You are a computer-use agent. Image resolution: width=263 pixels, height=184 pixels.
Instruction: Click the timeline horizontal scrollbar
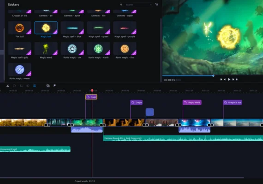[122, 178]
